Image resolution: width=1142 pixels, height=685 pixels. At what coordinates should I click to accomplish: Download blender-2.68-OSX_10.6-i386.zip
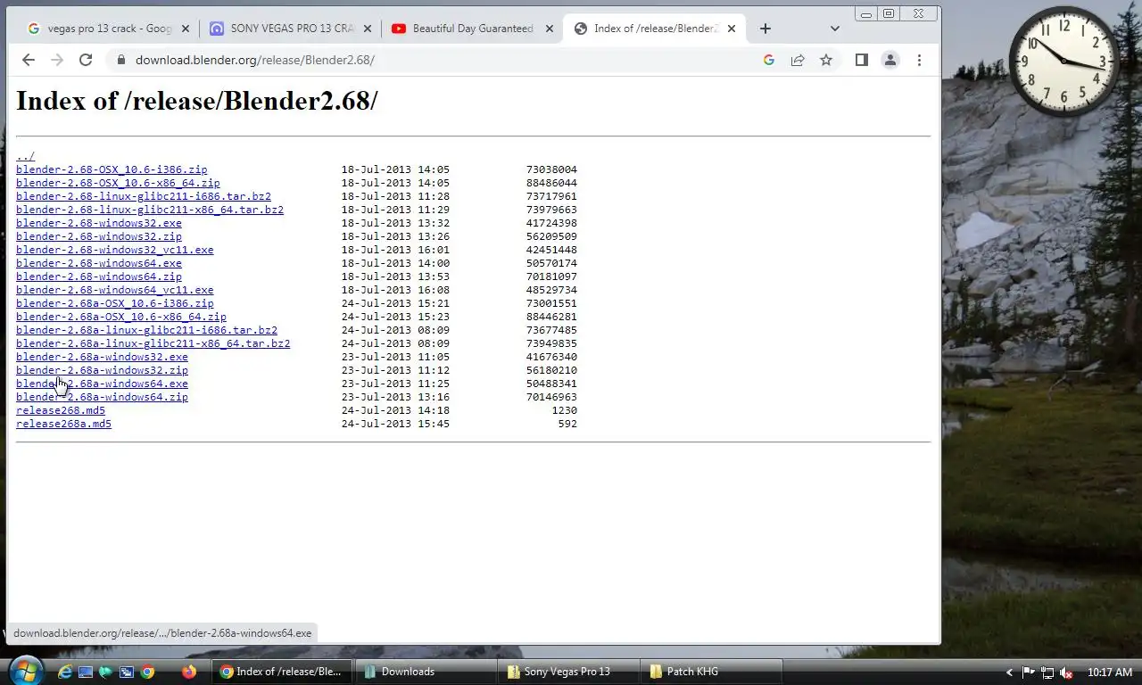click(x=112, y=169)
